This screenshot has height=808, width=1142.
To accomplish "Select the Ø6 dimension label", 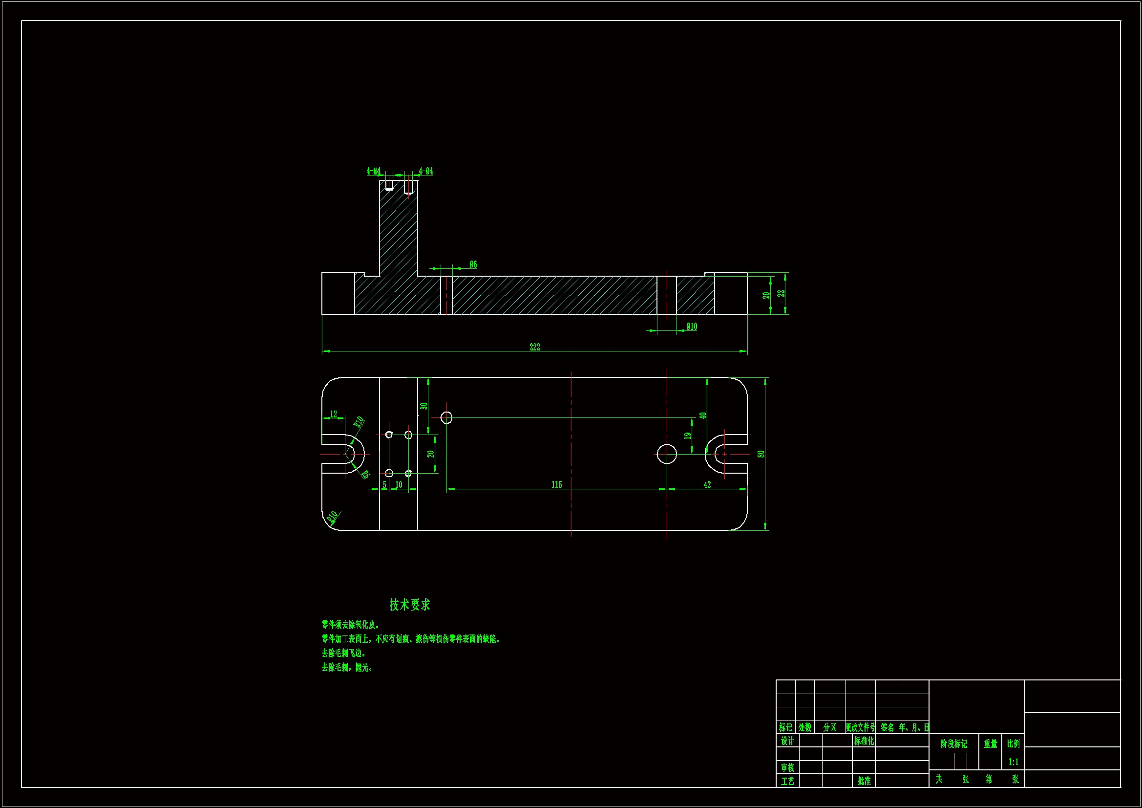I will pyautogui.click(x=473, y=264).
